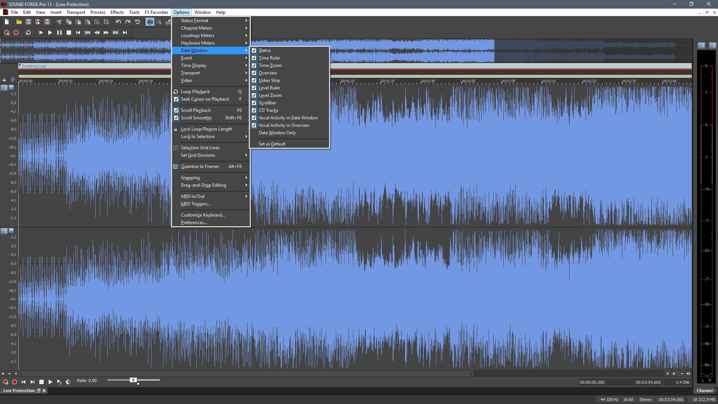718x404 pixels.
Task: Uncheck the Status option
Action: [x=254, y=50]
